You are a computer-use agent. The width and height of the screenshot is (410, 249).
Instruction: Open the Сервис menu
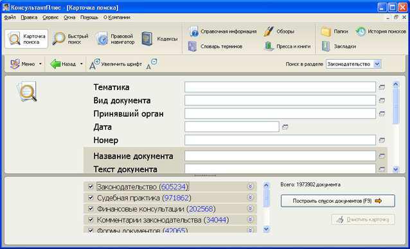[x=51, y=17]
